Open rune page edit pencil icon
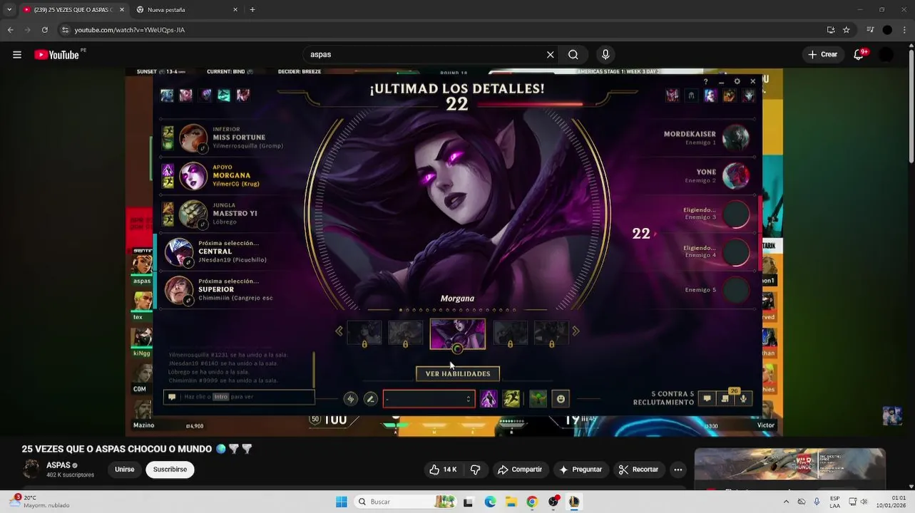 [370, 399]
